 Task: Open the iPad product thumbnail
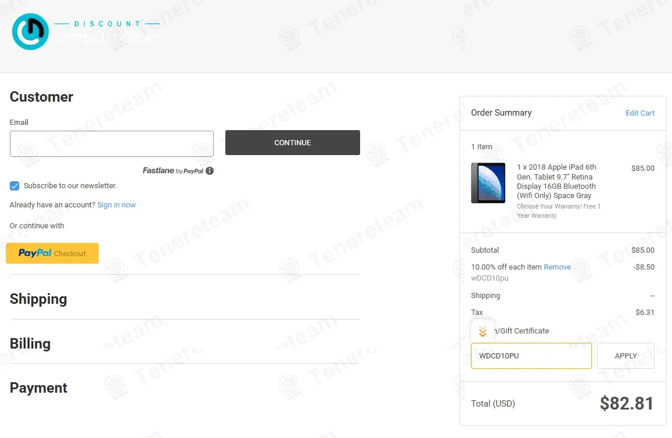pyautogui.click(x=488, y=183)
